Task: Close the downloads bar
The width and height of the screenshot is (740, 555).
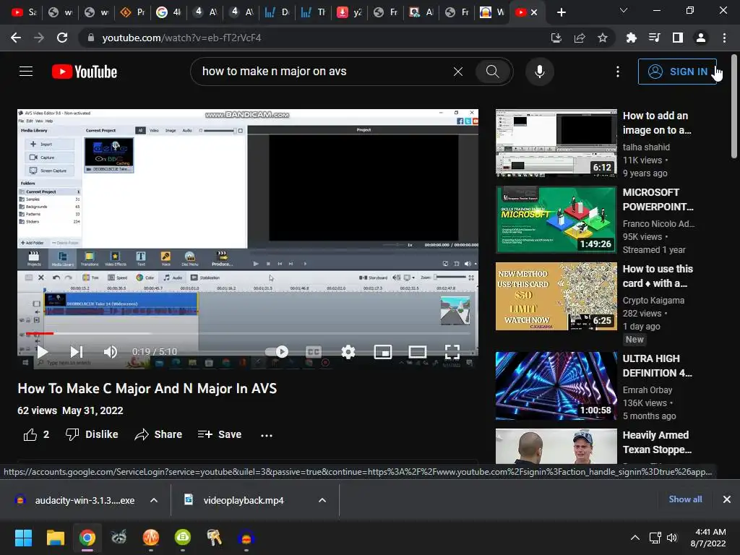Action: [x=727, y=499]
